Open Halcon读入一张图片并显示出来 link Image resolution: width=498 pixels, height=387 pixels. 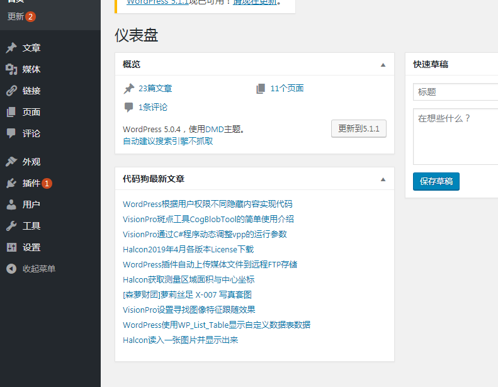click(181, 340)
